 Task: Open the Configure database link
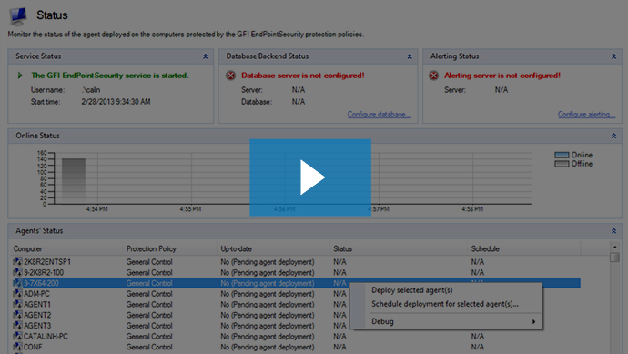click(379, 115)
